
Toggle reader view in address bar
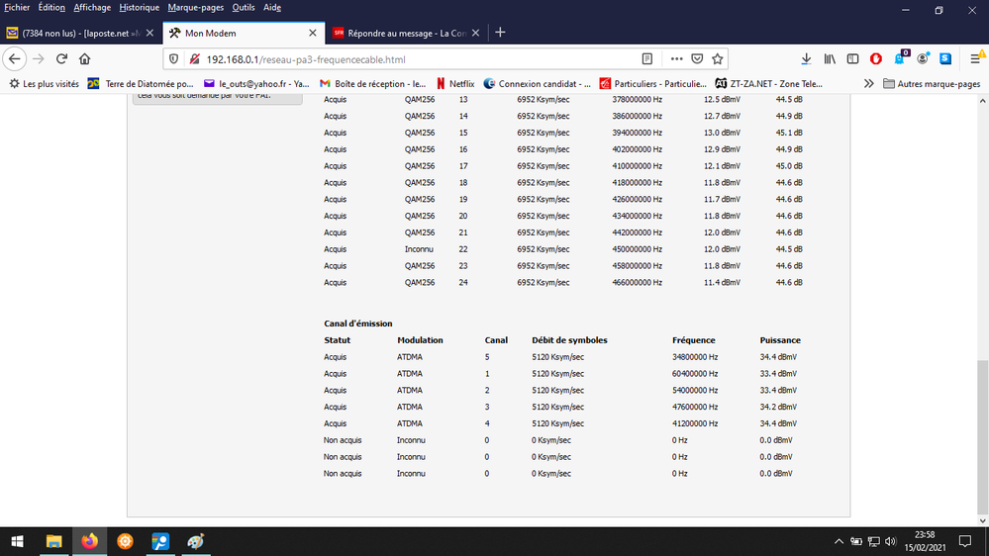tap(647, 58)
